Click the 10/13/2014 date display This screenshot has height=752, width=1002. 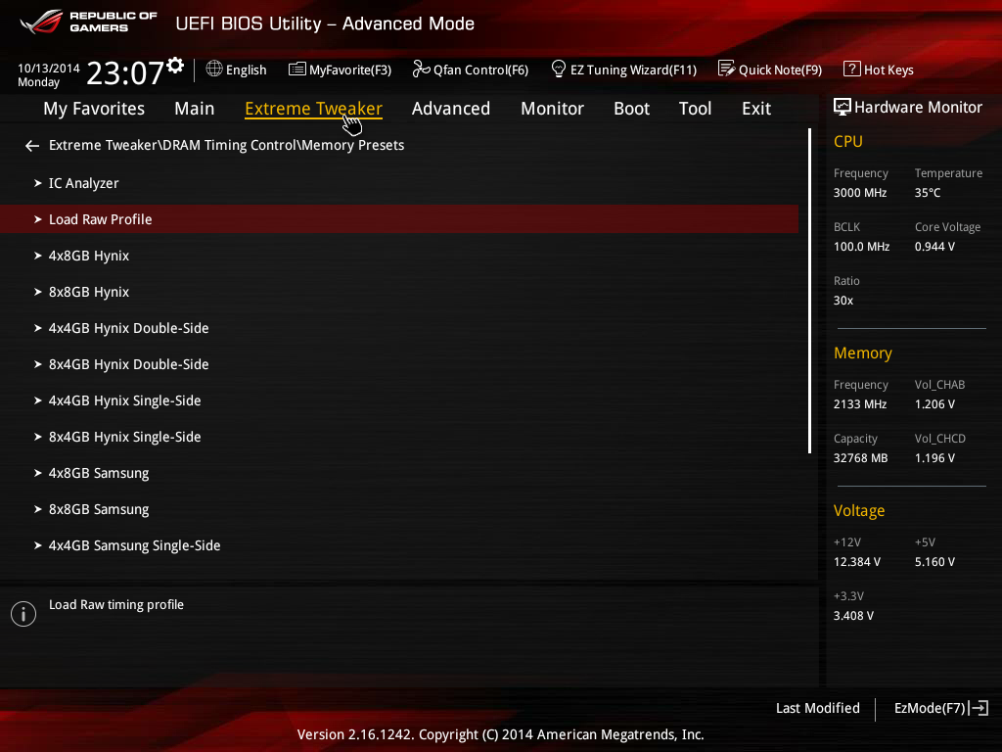49,68
